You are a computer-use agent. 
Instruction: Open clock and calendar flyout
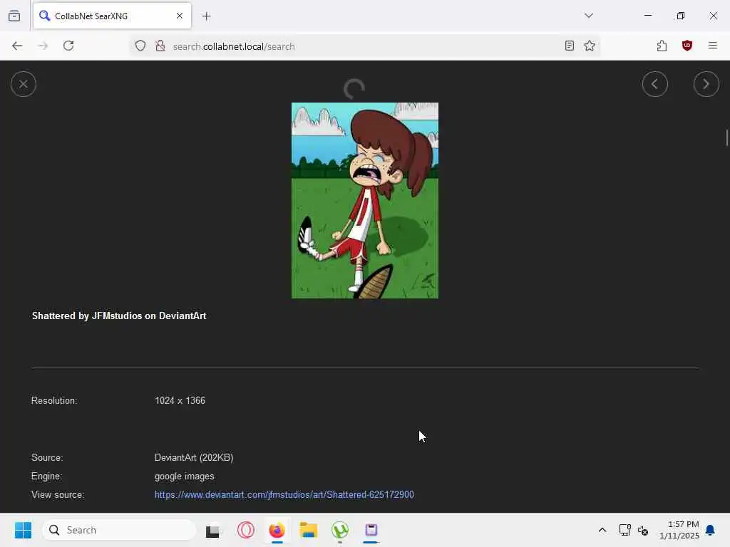679,530
